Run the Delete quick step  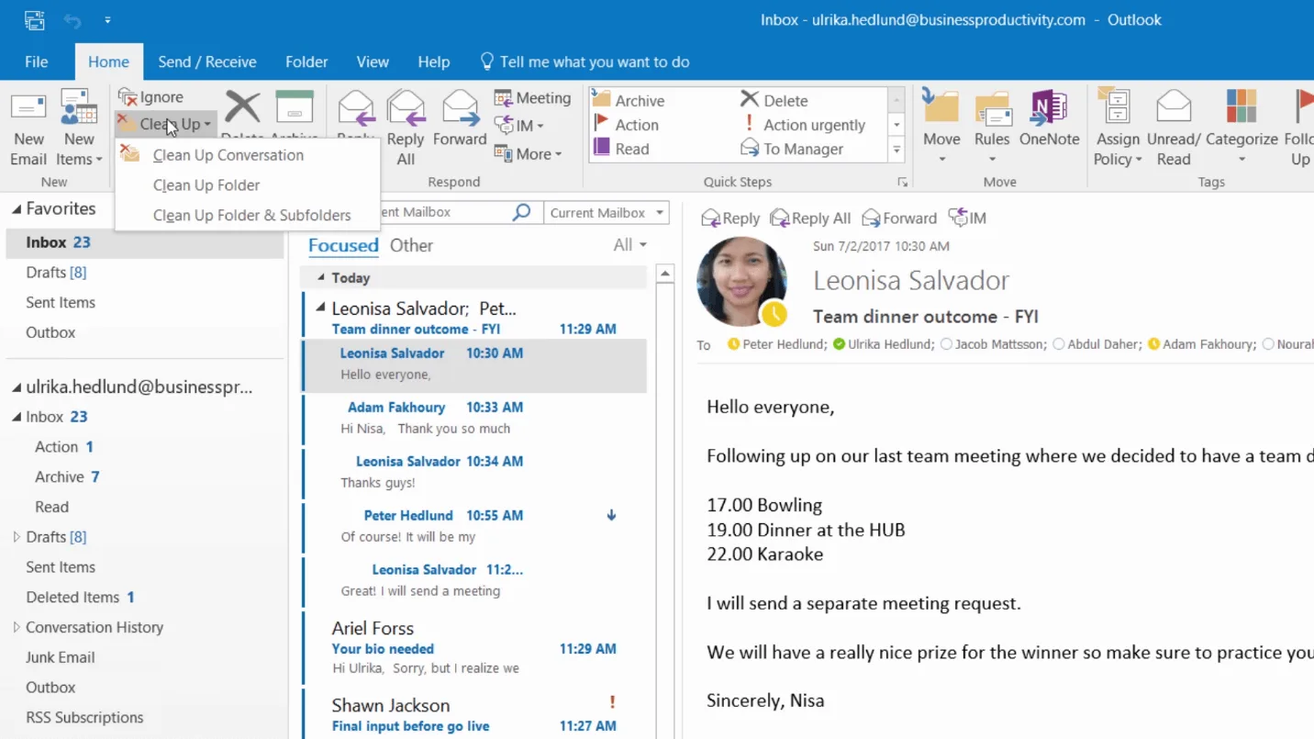pyautogui.click(x=774, y=100)
